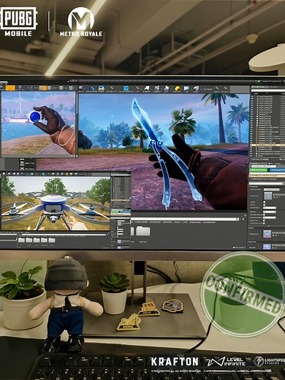The image size is (285, 380).
Task: Click the highlighted component row under Add Component
Action: coord(267,175)
